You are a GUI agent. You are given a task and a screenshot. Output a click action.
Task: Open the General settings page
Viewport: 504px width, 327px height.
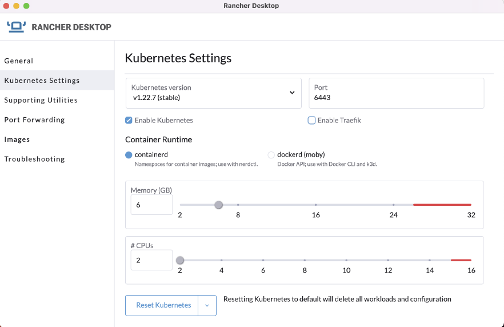pos(19,61)
